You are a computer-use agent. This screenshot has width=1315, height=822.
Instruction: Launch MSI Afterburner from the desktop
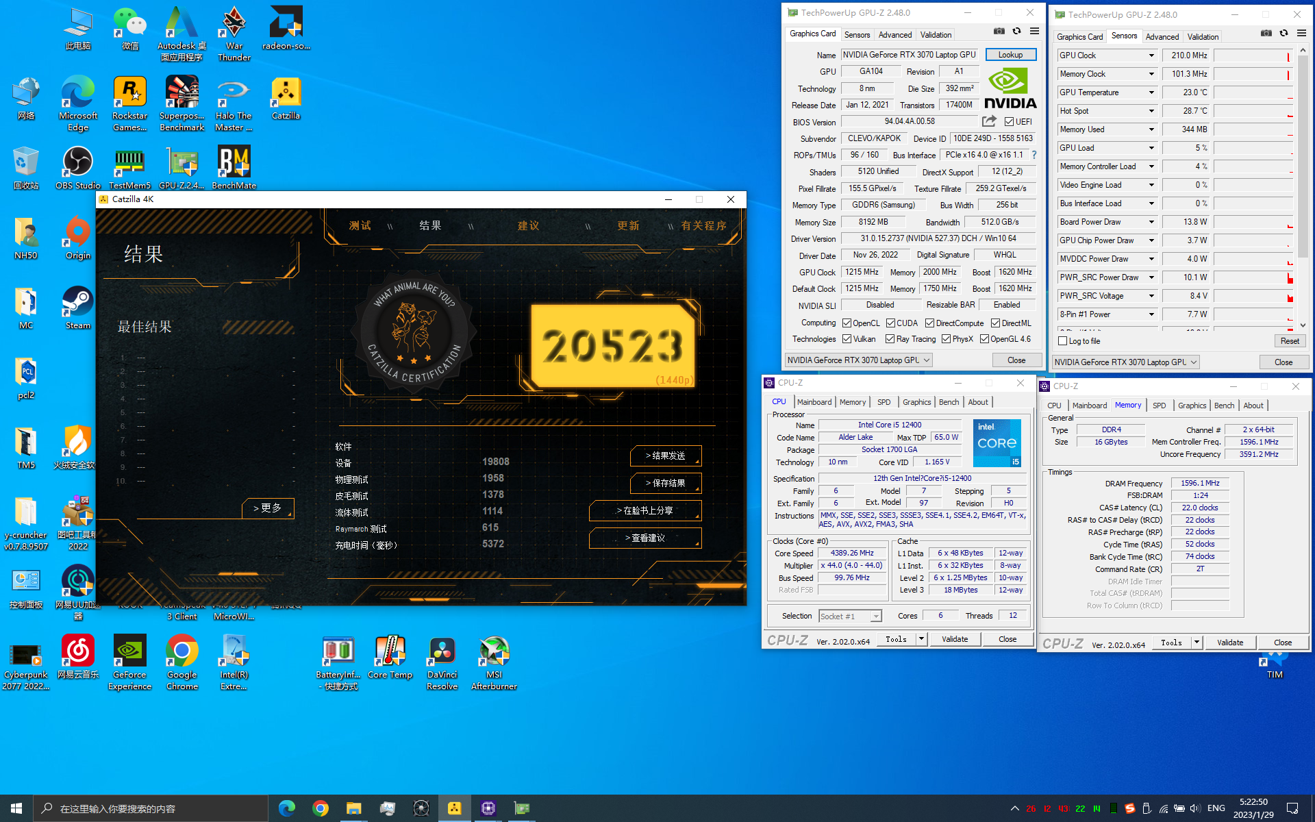point(494,663)
